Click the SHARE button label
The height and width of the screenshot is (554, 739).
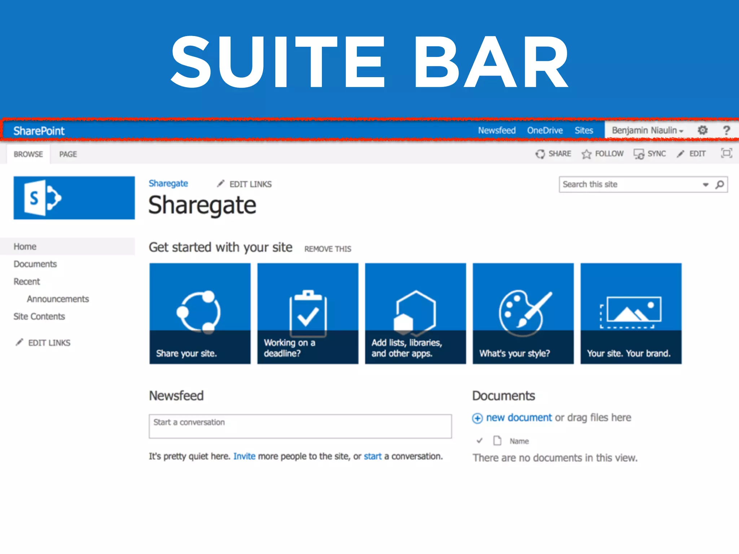pos(560,154)
